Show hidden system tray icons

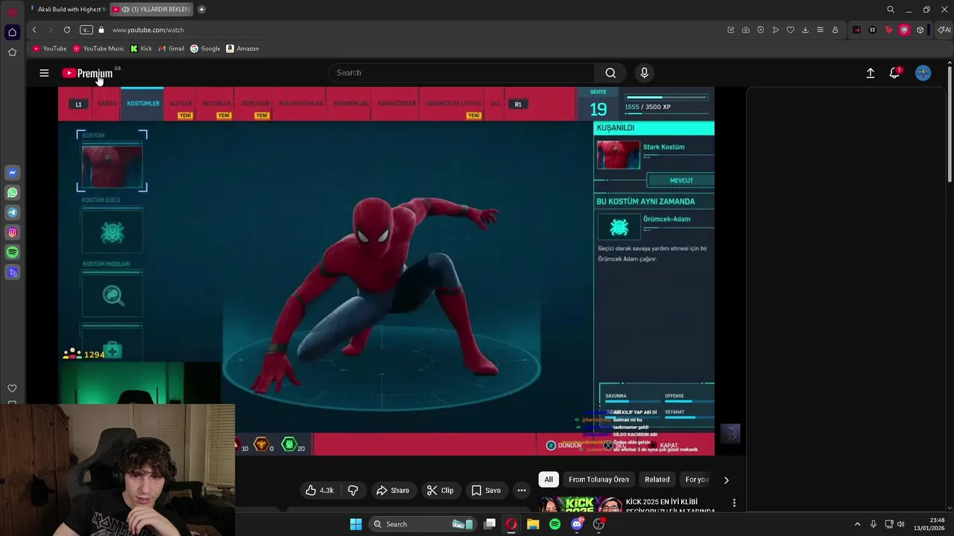click(x=857, y=524)
